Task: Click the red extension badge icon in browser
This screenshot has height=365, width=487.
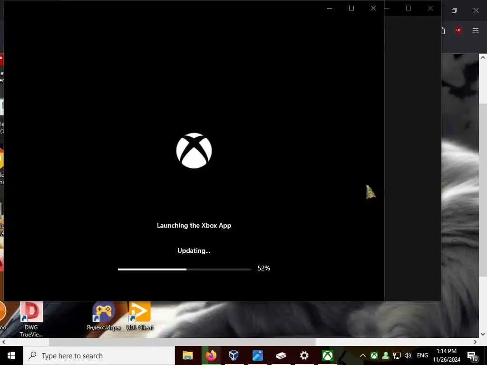Action: tap(458, 30)
